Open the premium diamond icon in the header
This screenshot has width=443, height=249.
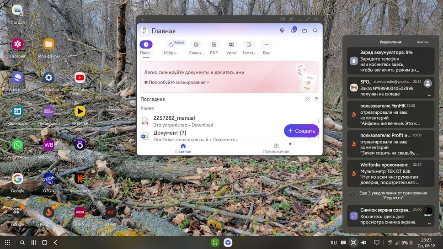[x=282, y=31]
